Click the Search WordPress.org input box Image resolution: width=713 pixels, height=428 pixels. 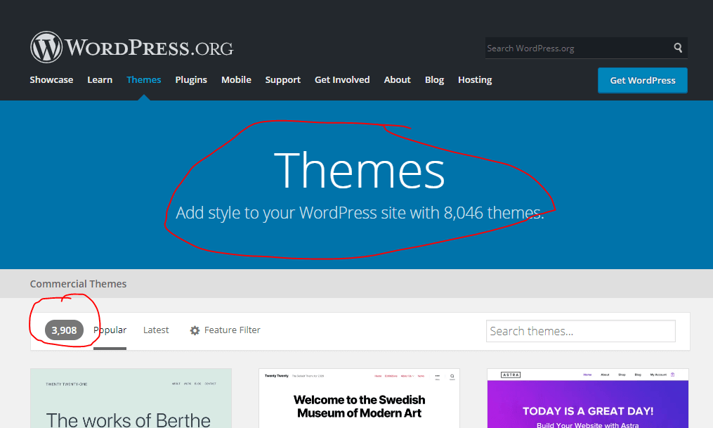(576, 48)
